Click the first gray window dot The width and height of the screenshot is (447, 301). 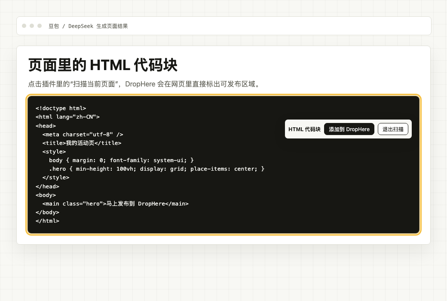(24, 26)
